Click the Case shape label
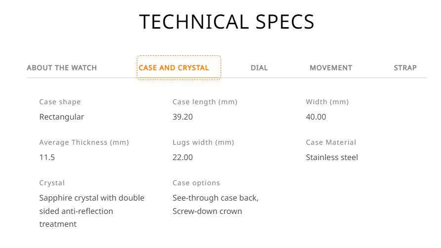Image resolution: width=441 pixels, height=248 pixels. pos(60,102)
